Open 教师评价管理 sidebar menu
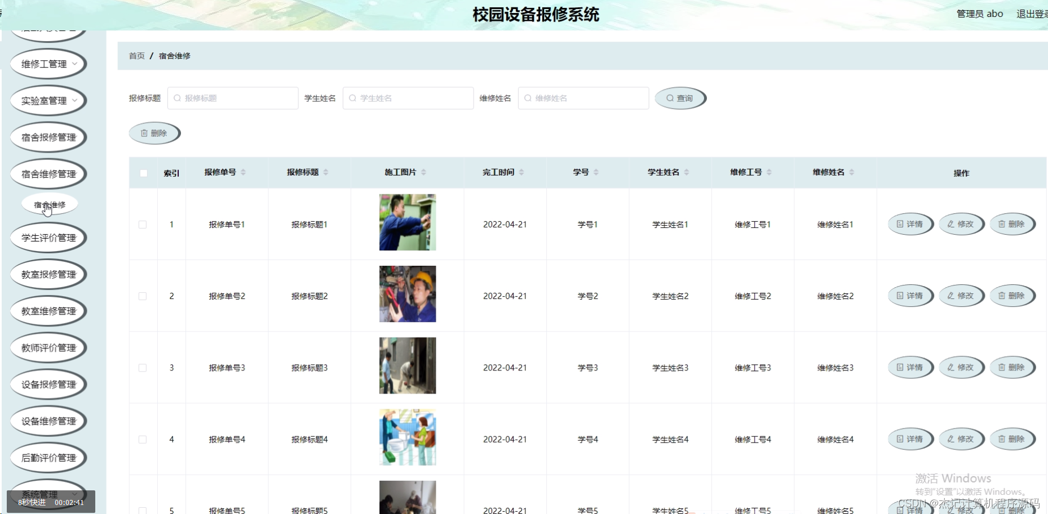This screenshot has width=1048, height=514. pos(48,348)
